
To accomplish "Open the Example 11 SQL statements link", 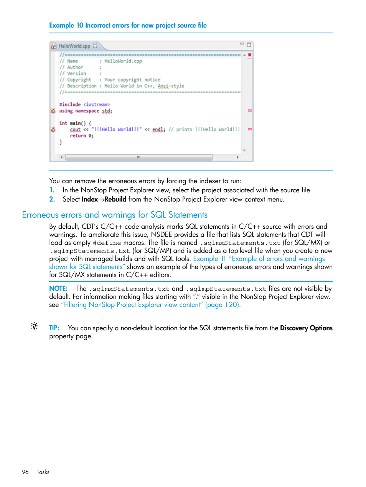I will coord(187,263).
